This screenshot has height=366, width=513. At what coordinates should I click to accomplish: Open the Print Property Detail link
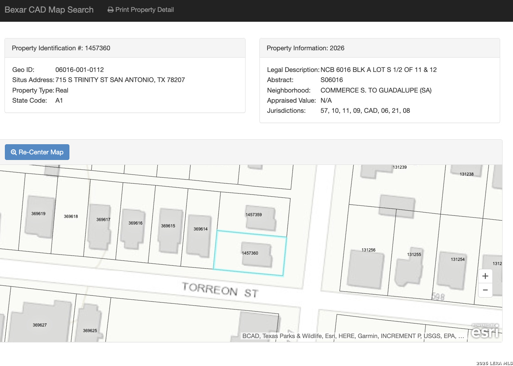[x=144, y=10]
